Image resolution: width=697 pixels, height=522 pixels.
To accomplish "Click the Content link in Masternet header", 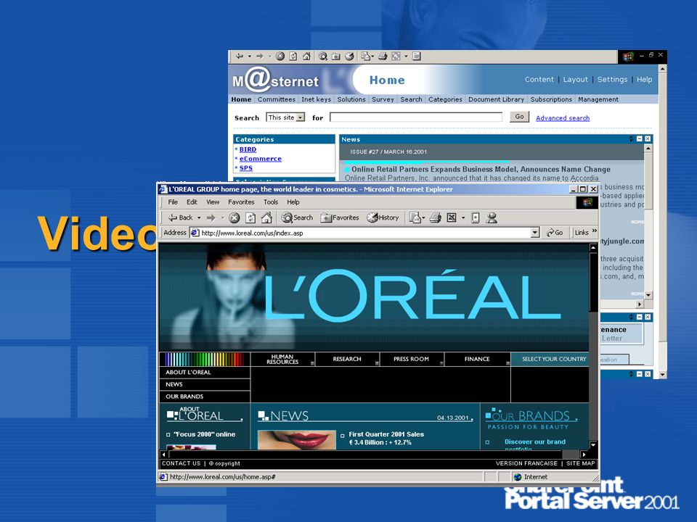I will [539, 80].
